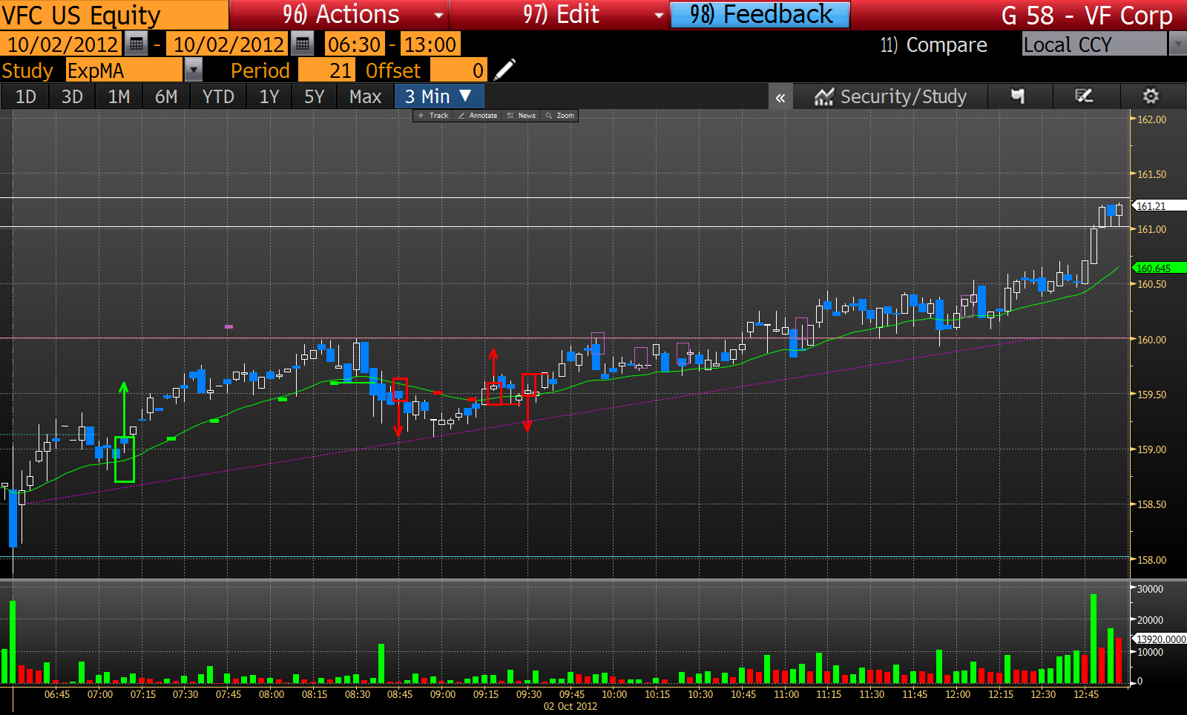Viewport: 1187px width, 715px height.
Task: Click the 162.00 price axis label
Action: click(x=1151, y=119)
